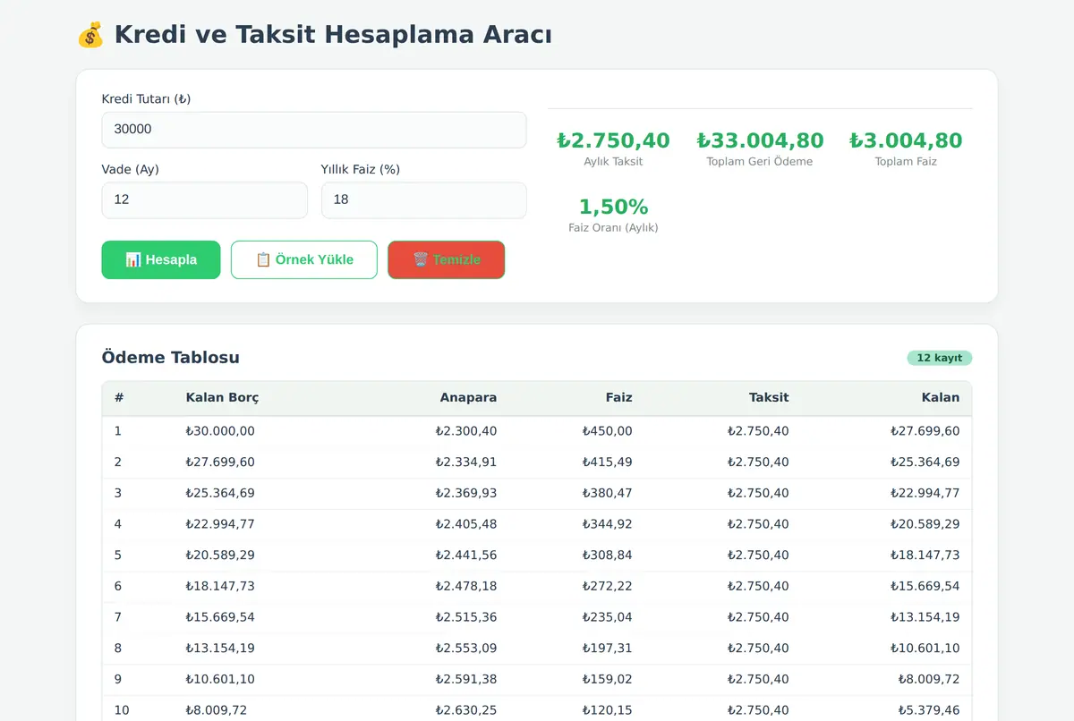The image size is (1074, 721).
Task: Click the Hesapla calculate button
Action: point(161,259)
